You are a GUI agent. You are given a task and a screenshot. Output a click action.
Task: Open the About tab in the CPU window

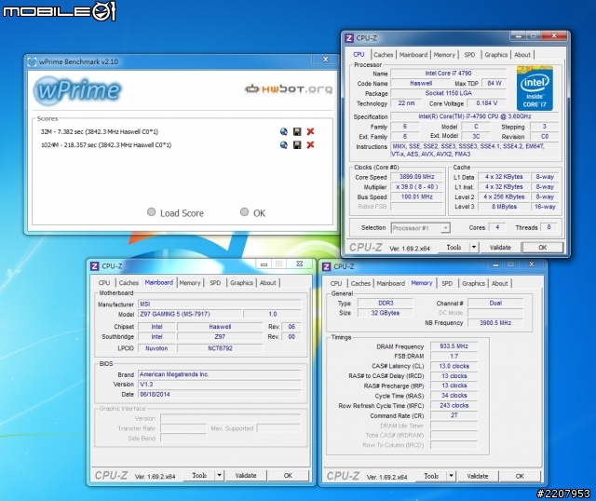pyautogui.click(x=522, y=55)
